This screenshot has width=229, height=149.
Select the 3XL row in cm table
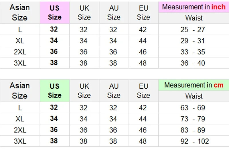[x=114, y=141]
